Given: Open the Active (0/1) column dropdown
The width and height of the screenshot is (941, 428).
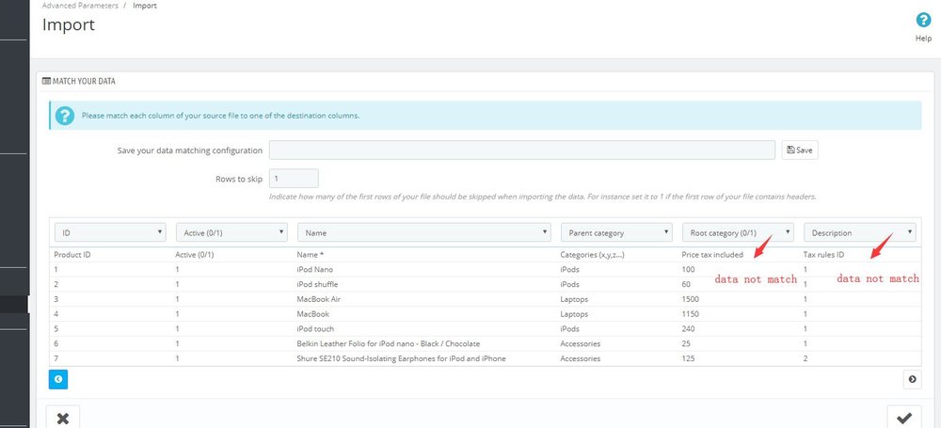Looking at the screenshot, I should 231,232.
